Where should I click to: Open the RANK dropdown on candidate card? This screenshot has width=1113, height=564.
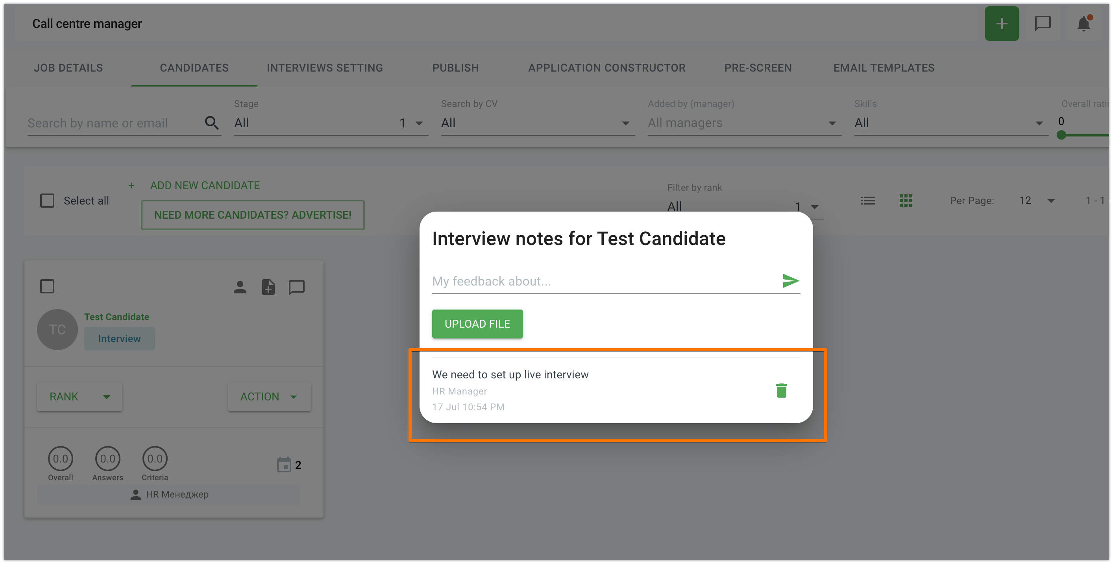(79, 396)
